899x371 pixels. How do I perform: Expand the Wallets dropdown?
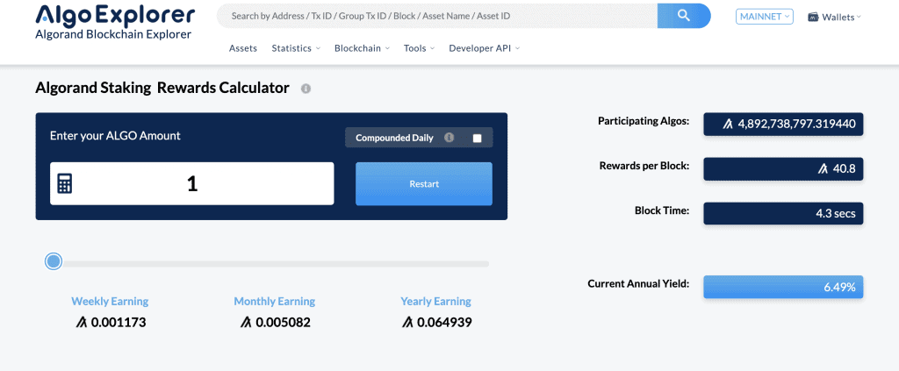[x=834, y=18]
